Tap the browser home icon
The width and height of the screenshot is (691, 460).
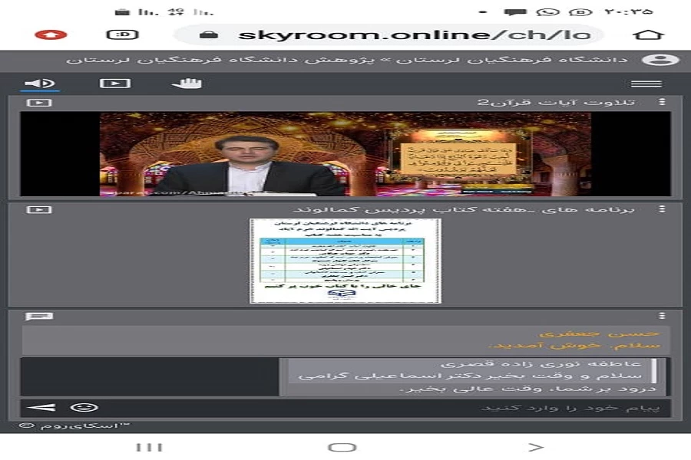point(647,35)
